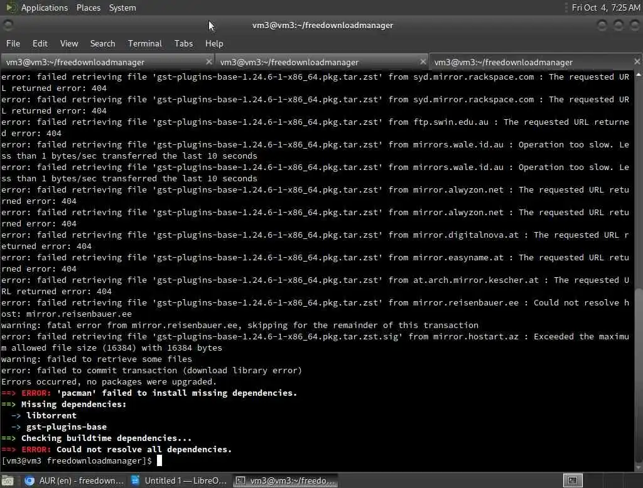Click 'Errors occurred, no packages were upgraded.' line
643x488 pixels.
pyautogui.click(x=109, y=381)
